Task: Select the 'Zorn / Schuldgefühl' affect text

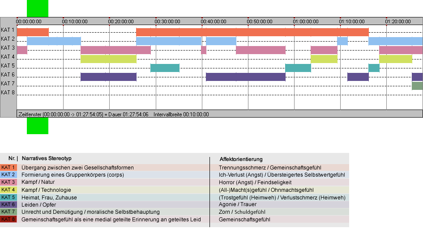Action: pos(242,212)
